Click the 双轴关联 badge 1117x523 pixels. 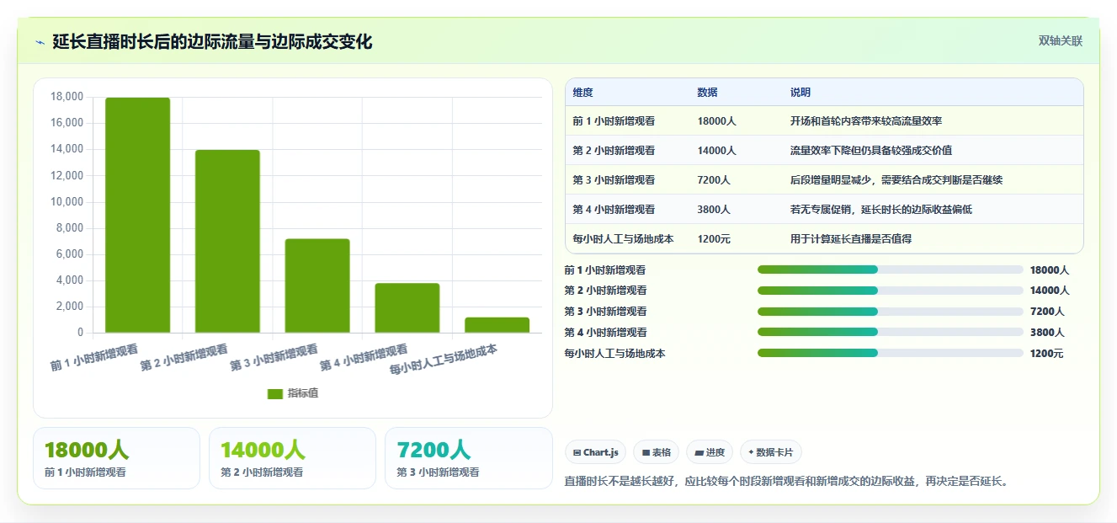pos(1060,40)
